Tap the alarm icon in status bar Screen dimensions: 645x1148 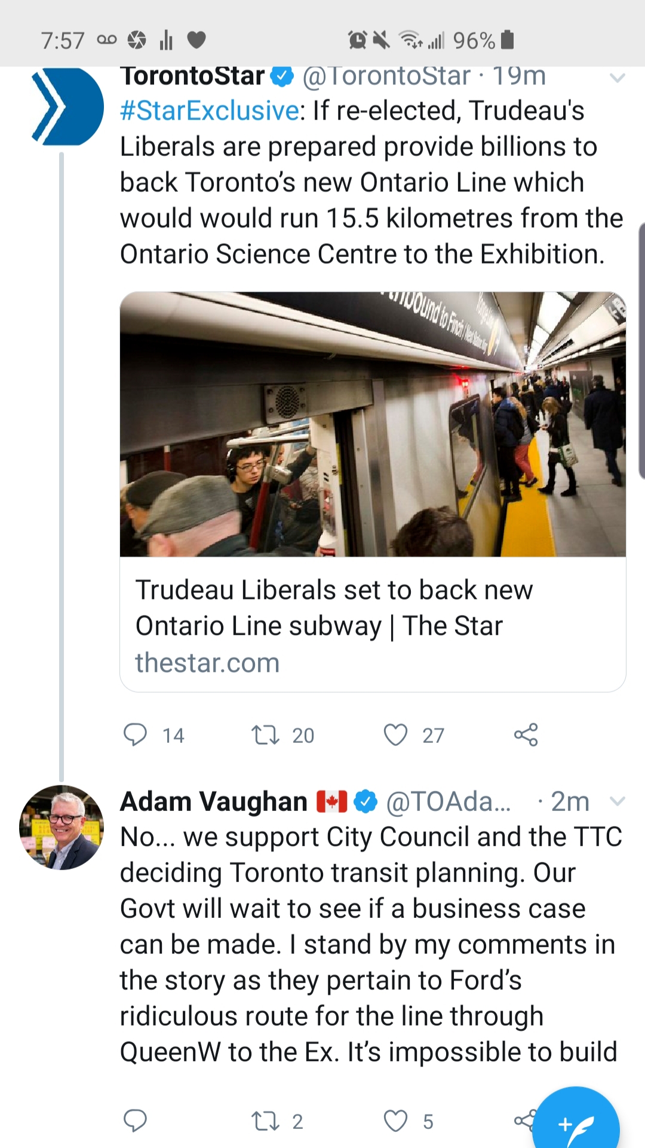357,40
